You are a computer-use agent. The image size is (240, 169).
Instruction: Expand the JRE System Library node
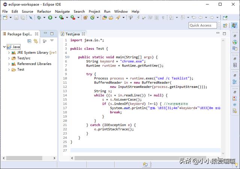click(9, 53)
